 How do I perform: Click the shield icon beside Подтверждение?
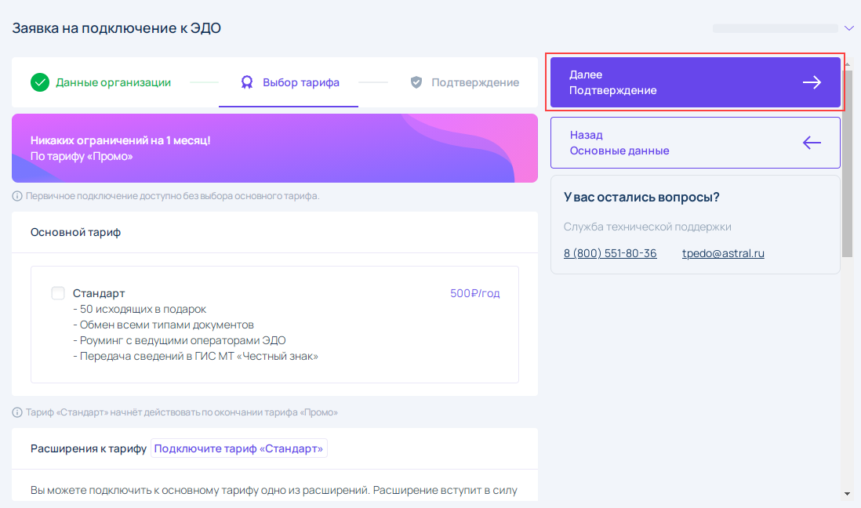pos(416,82)
